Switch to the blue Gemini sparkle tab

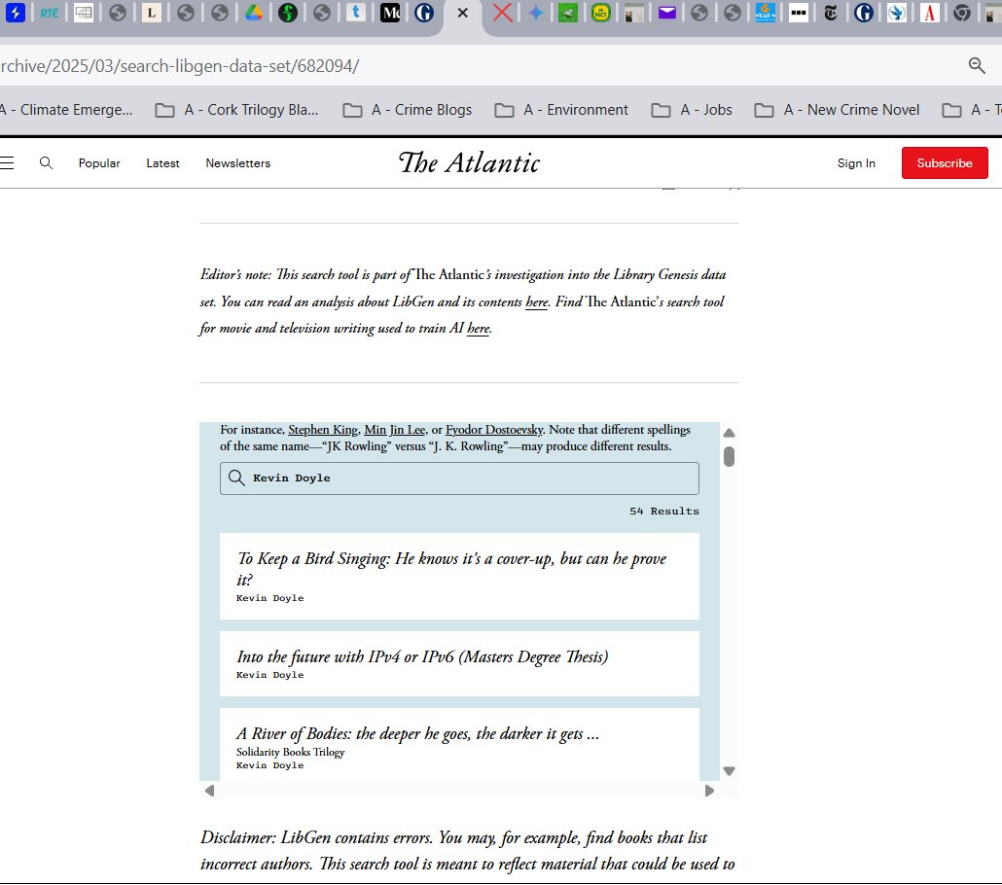[535, 12]
